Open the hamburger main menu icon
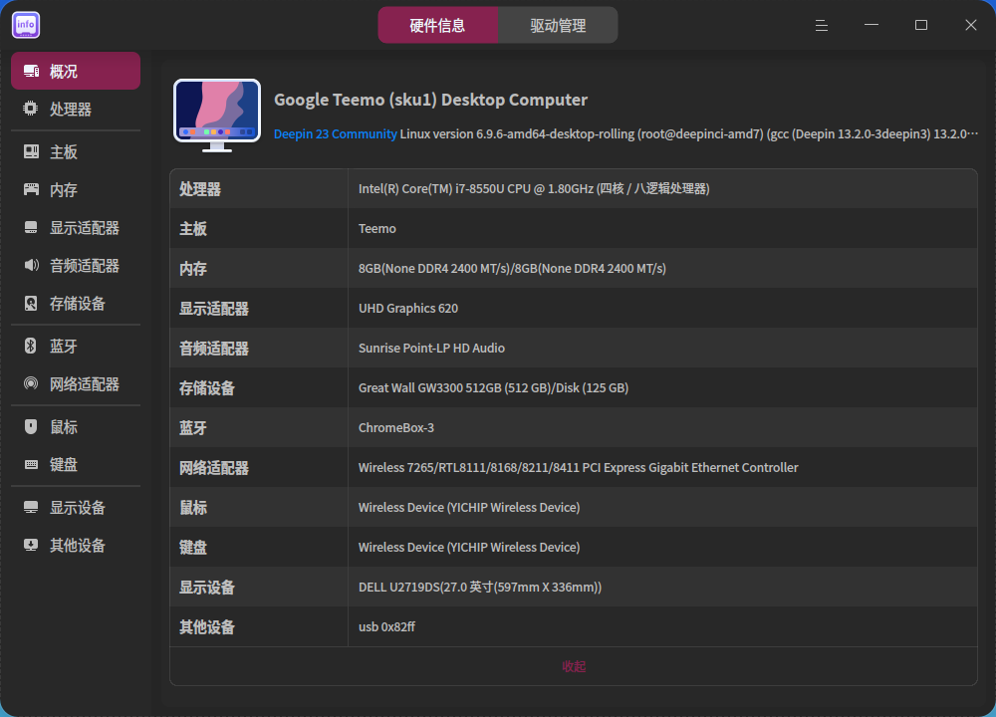The width and height of the screenshot is (996, 717). [x=822, y=26]
